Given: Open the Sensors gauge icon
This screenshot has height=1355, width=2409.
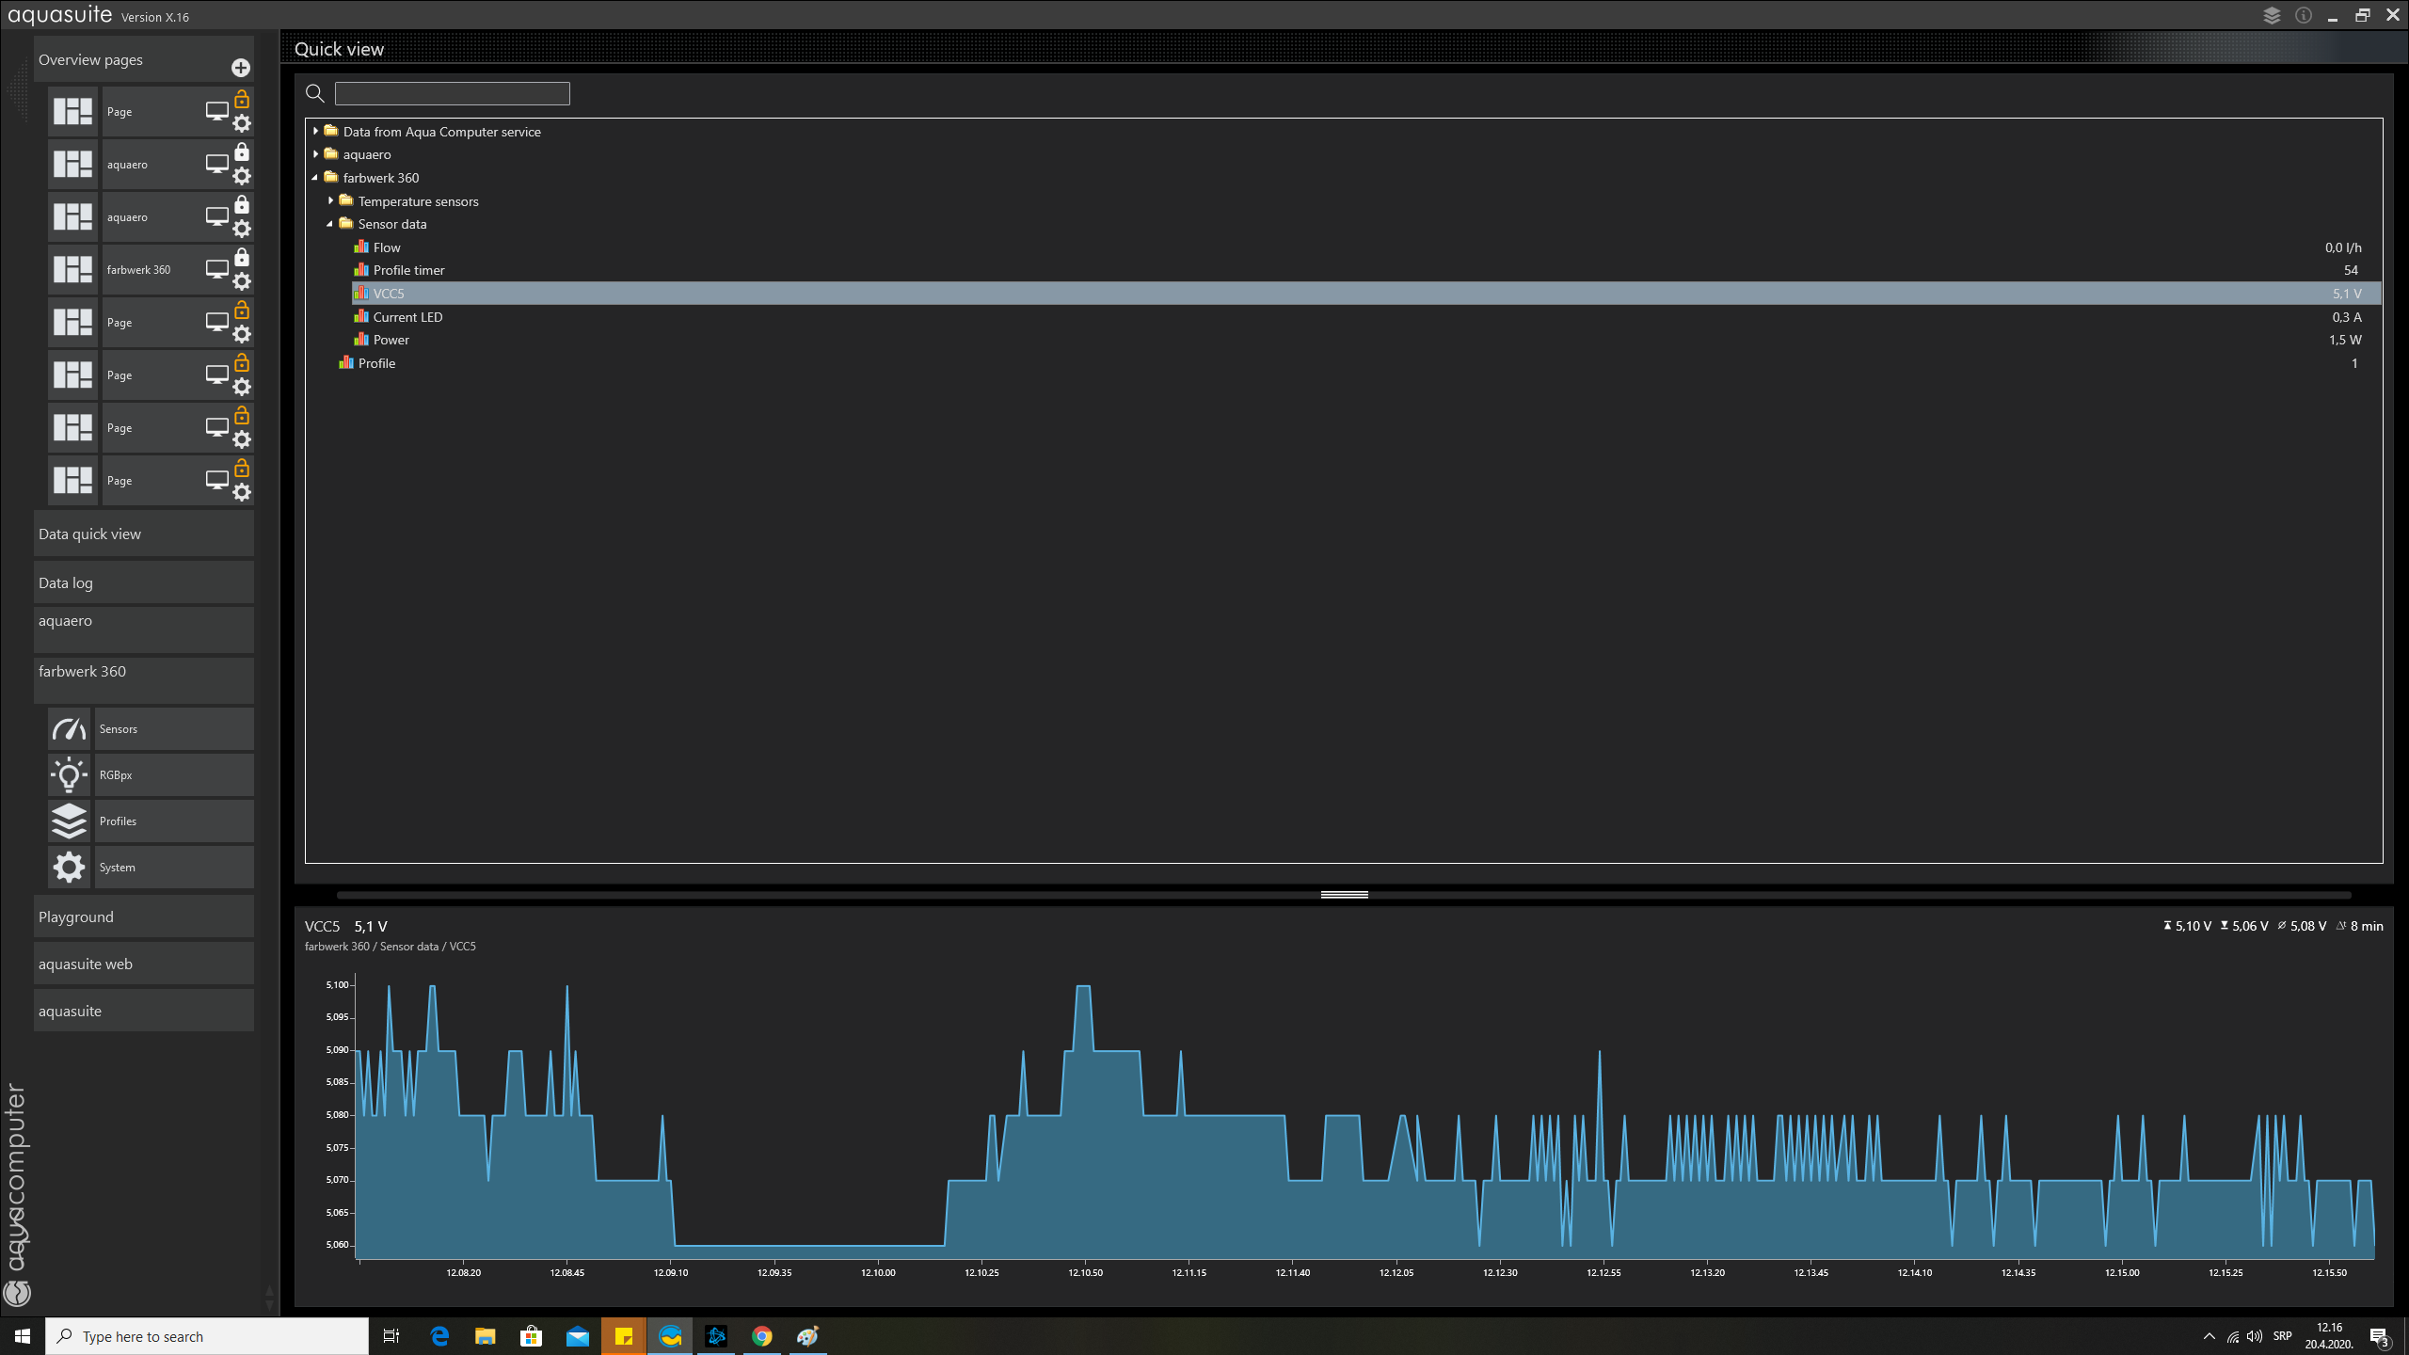Looking at the screenshot, I should (69, 729).
